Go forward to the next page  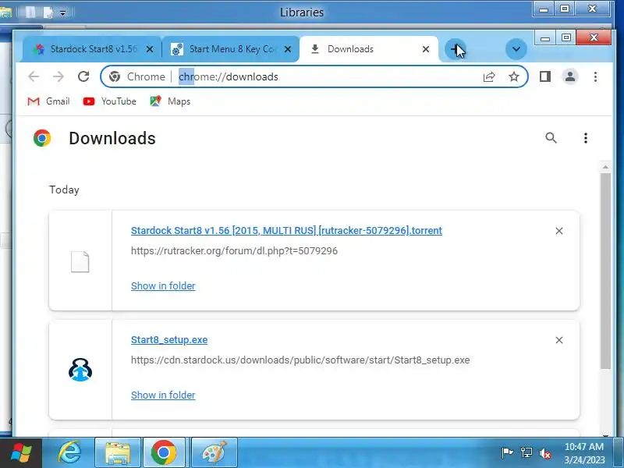pyautogui.click(x=58, y=76)
